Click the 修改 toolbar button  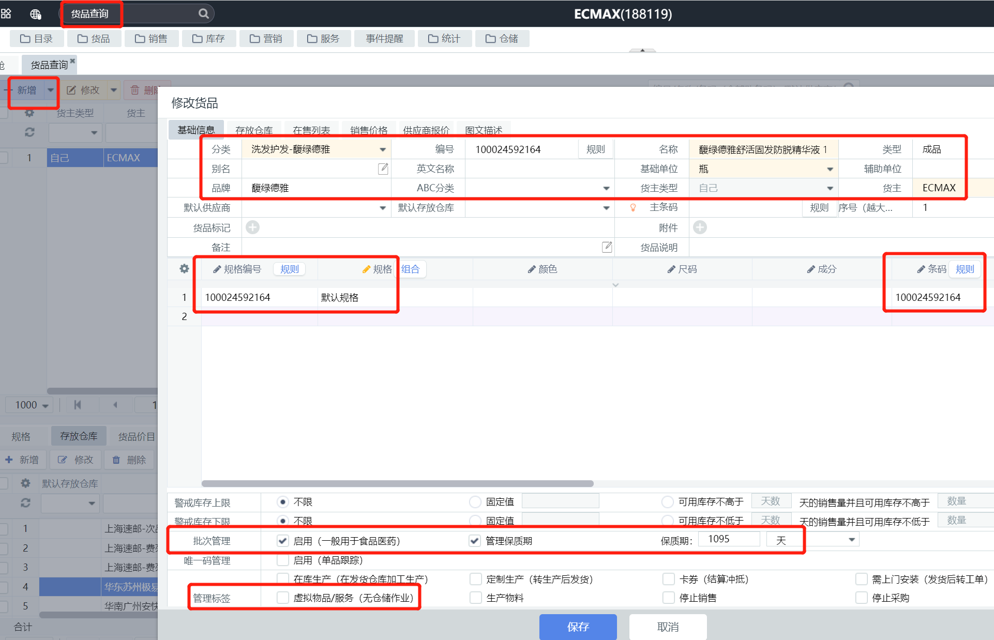click(84, 90)
